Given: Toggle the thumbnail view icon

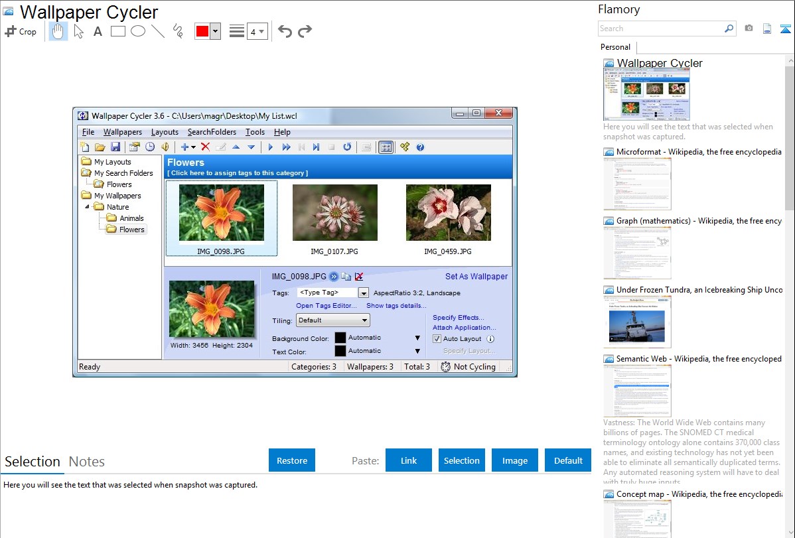Looking at the screenshot, I should pyautogui.click(x=386, y=147).
